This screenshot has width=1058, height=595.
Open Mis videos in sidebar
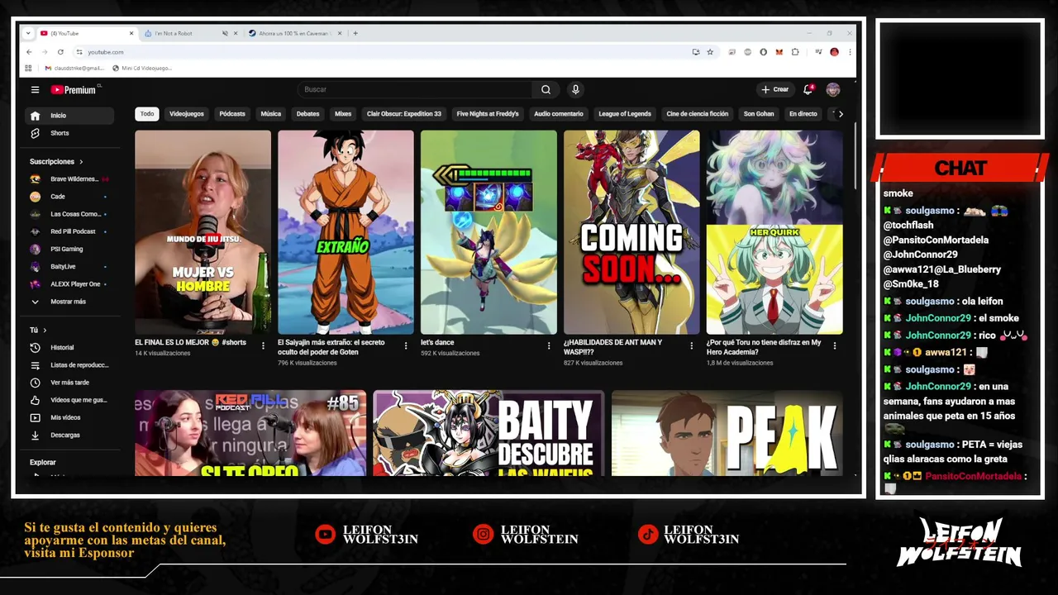click(69, 417)
